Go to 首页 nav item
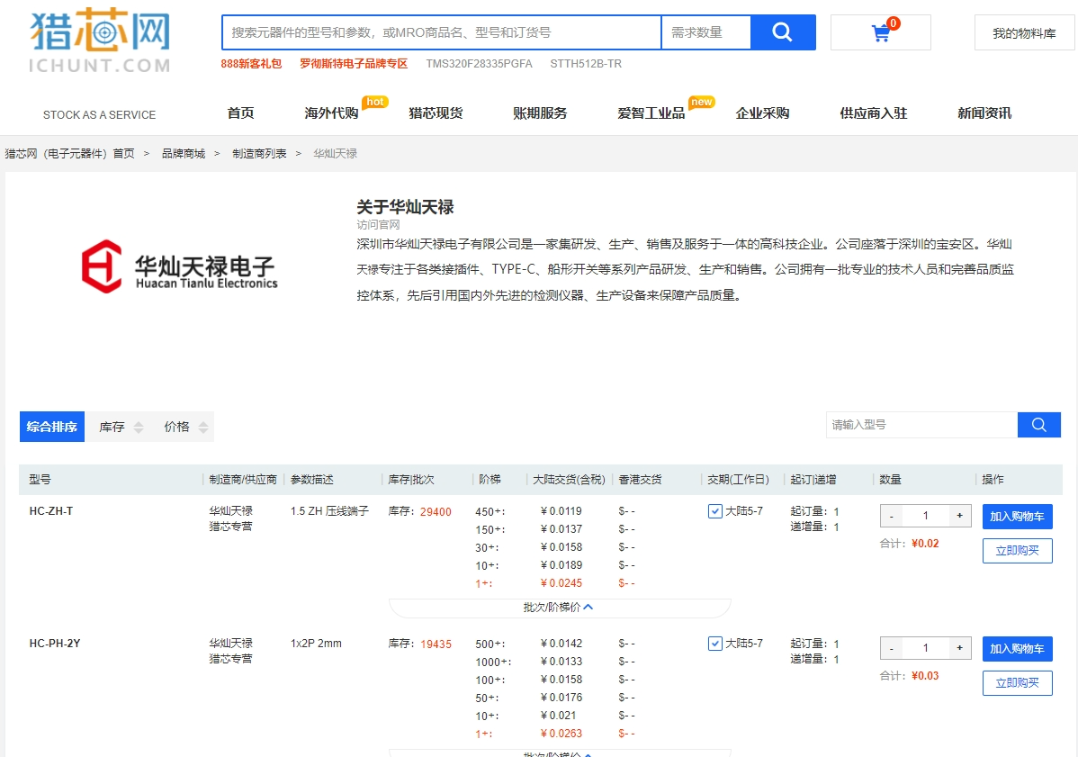Screen dimensions: 1078x757 tap(240, 113)
